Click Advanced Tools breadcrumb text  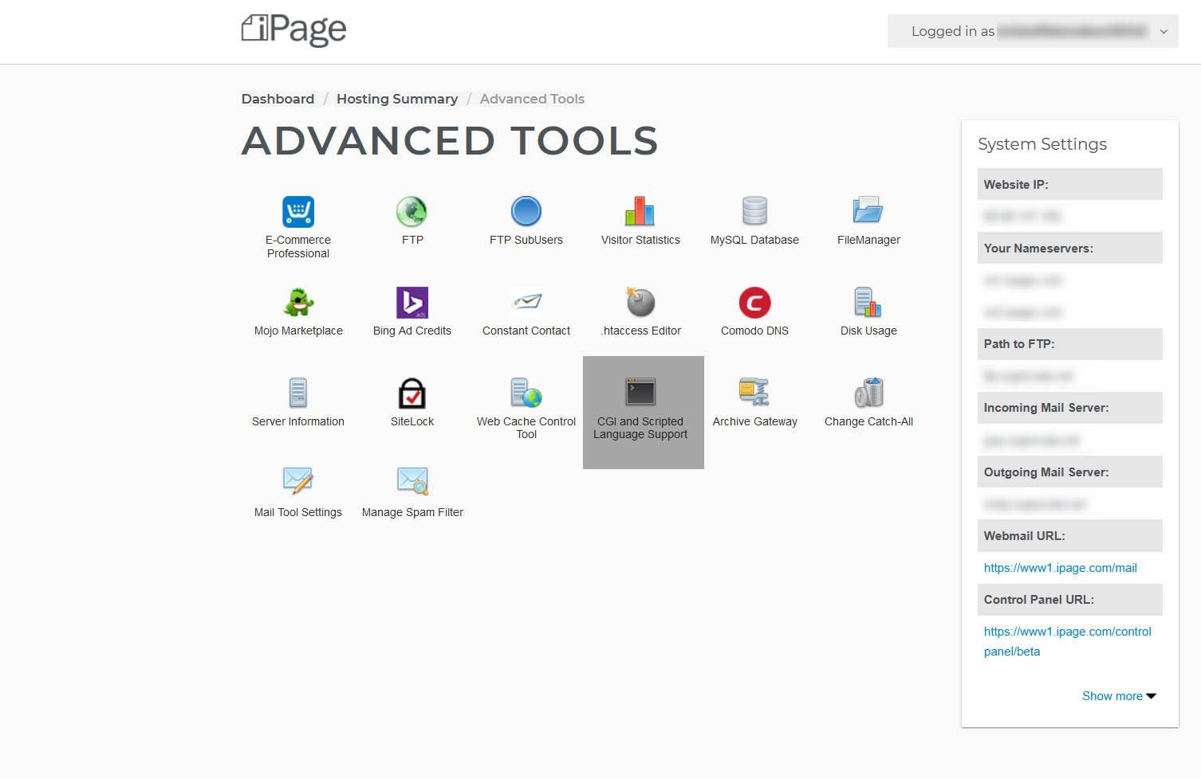[x=532, y=99]
